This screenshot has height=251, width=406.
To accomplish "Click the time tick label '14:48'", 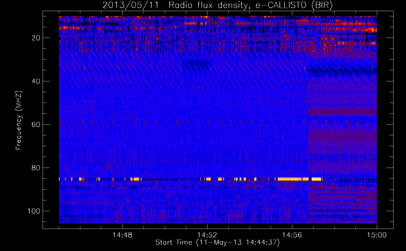I will coord(122,235).
